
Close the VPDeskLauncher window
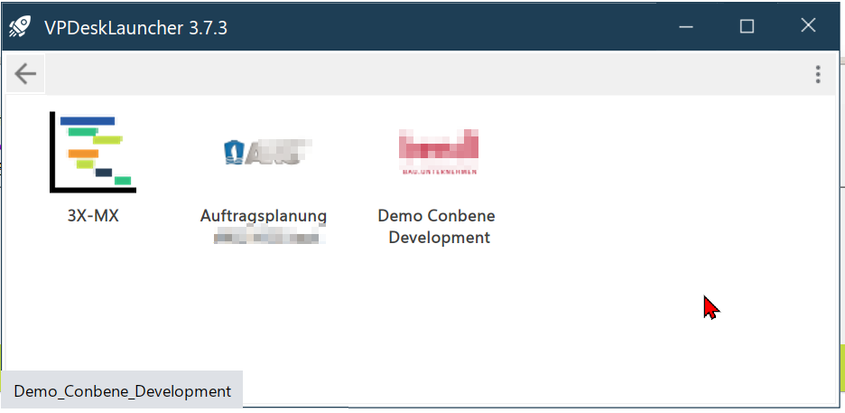click(808, 25)
